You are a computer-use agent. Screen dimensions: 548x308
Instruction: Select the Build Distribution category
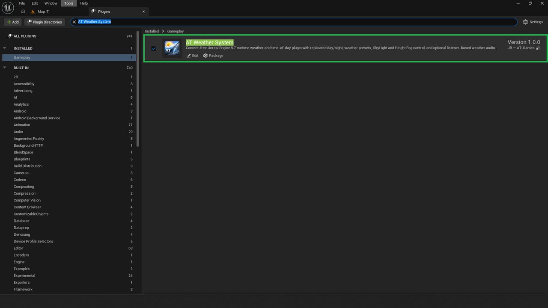tap(68, 166)
